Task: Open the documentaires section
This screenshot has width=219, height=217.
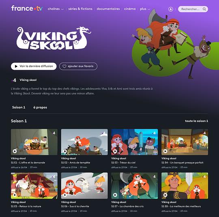Action: click(x=108, y=9)
